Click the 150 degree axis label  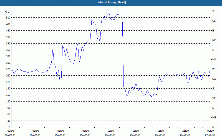click(8, 95)
